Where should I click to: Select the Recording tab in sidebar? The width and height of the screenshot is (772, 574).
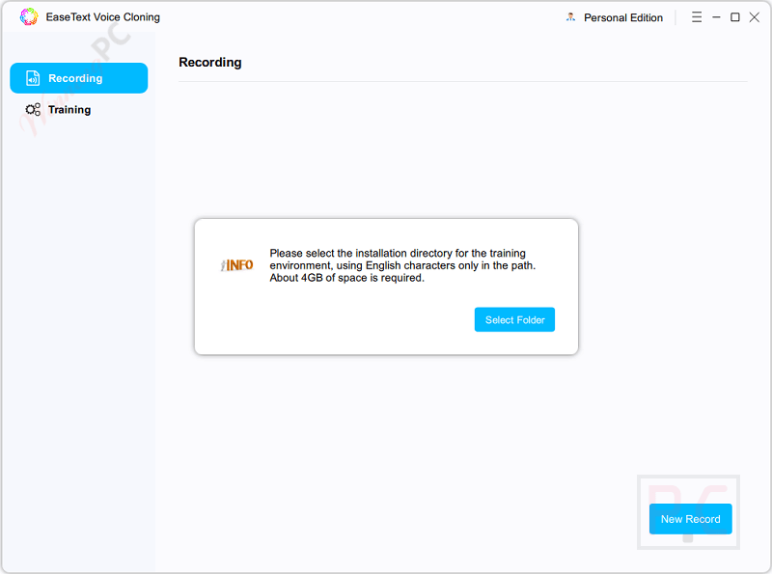point(79,78)
